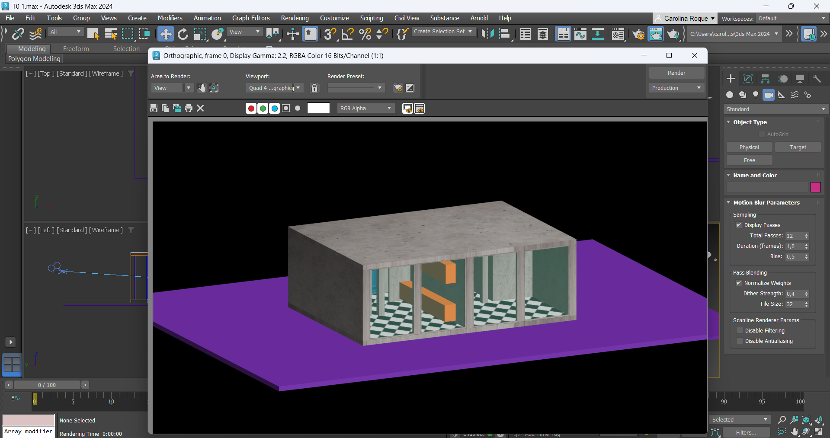Screen dimensions: 830x438
Task: Expand the Production render mode dropdown
Action: [676, 88]
